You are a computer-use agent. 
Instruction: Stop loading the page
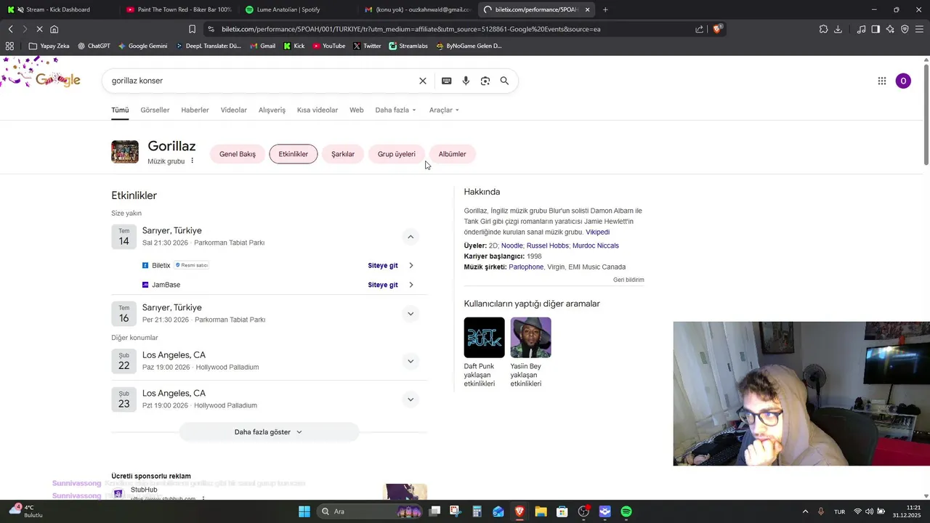click(x=39, y=29)
